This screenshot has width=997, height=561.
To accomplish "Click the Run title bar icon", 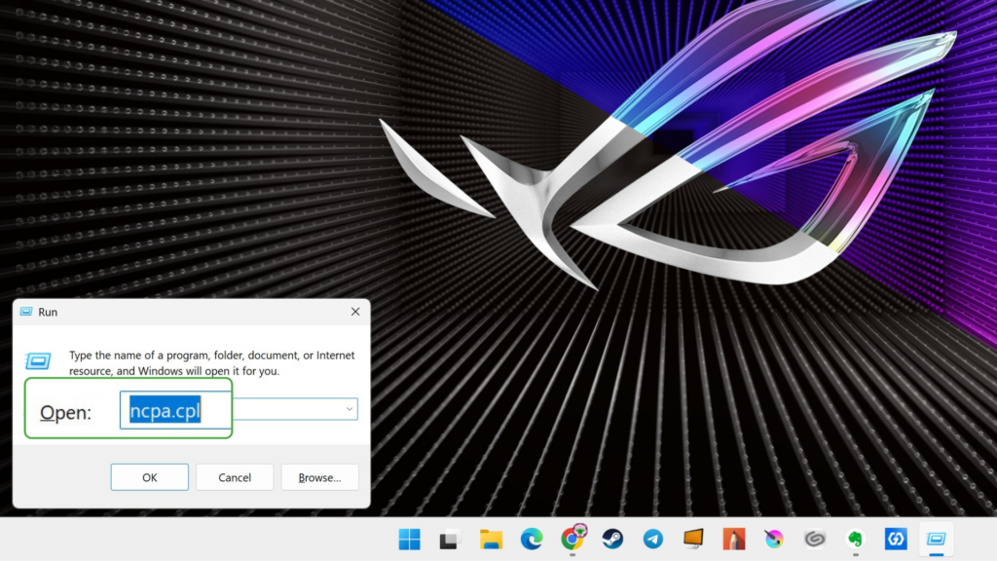I will pos(26,312).
